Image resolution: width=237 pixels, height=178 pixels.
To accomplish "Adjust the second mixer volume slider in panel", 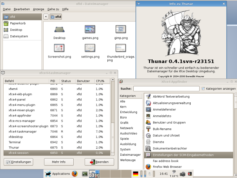I will pyautogui.click(x=145, y=174).
